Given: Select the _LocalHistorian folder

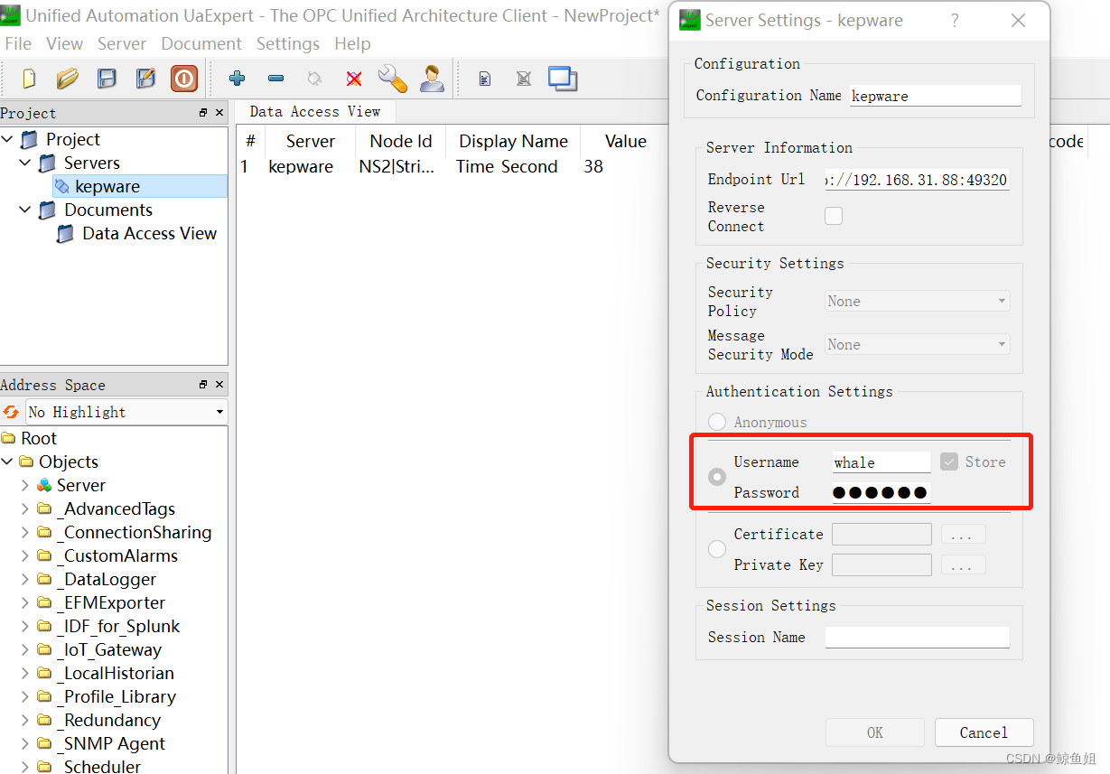Looking at the screenshot, I should 115,673.
